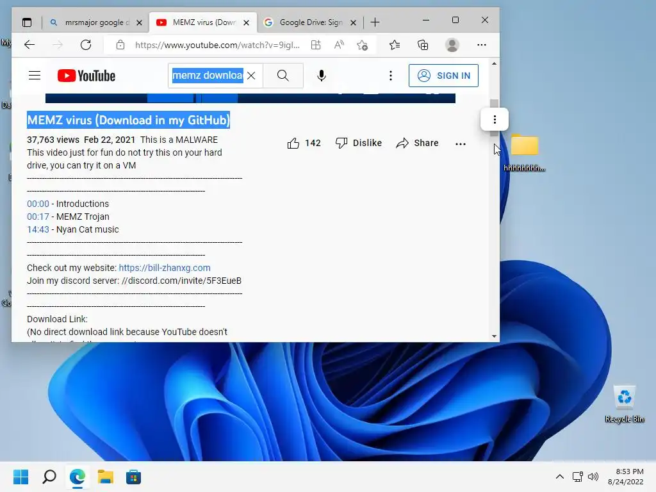The width and height of the screenshot is (656, 492).
Task: Close the MEMZ virus tab
Action: click(x=247, y=22)
